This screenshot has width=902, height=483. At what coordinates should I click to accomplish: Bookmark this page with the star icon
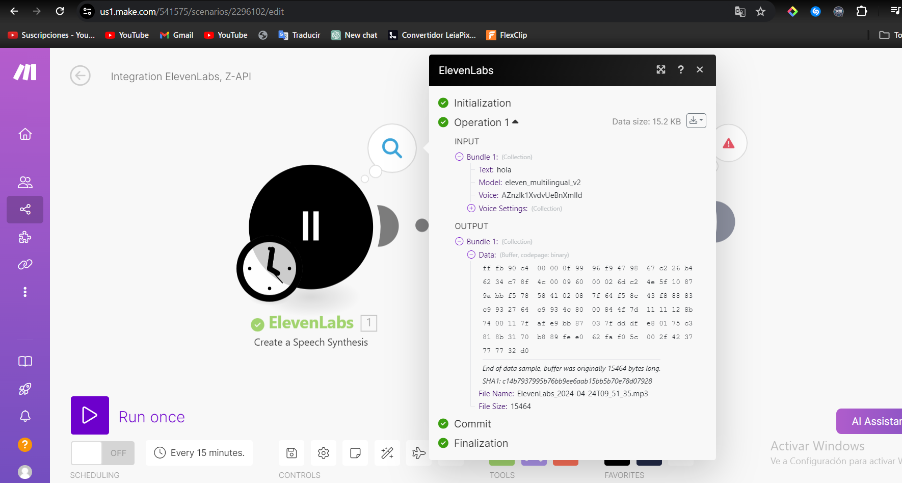761,11
